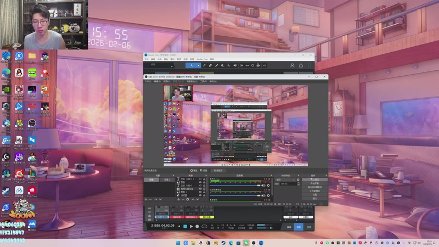Go to the Studio One start page home icon
The width and height of the screenshot is (439, 247).
301,65
